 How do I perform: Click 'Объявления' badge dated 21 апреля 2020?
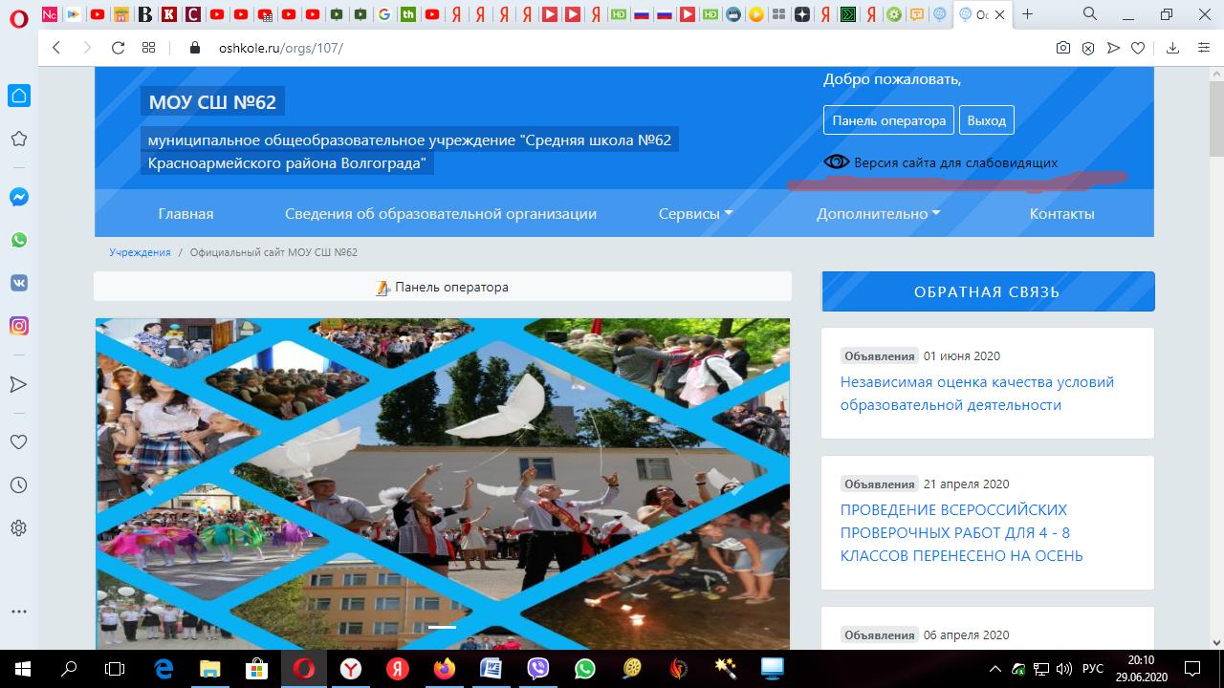click(x=879, y=484)
